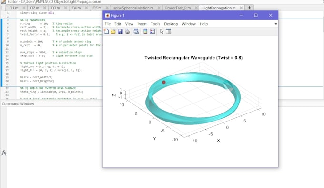Activate the Edit Plot arrow tool

pyautogui.click(x=162, y=31)
